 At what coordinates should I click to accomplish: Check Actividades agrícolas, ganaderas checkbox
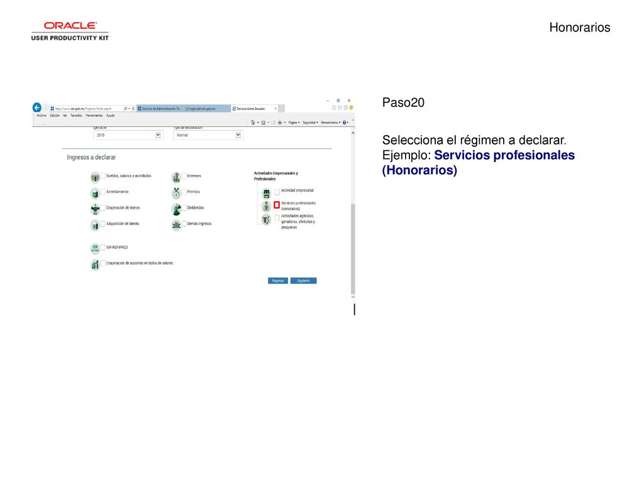pyautogui.click(x=277, y=218)
